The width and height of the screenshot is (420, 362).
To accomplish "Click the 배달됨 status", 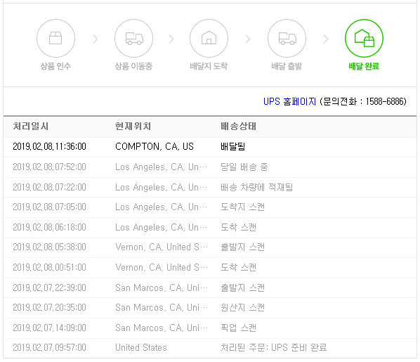I will (x=232, y=146).
